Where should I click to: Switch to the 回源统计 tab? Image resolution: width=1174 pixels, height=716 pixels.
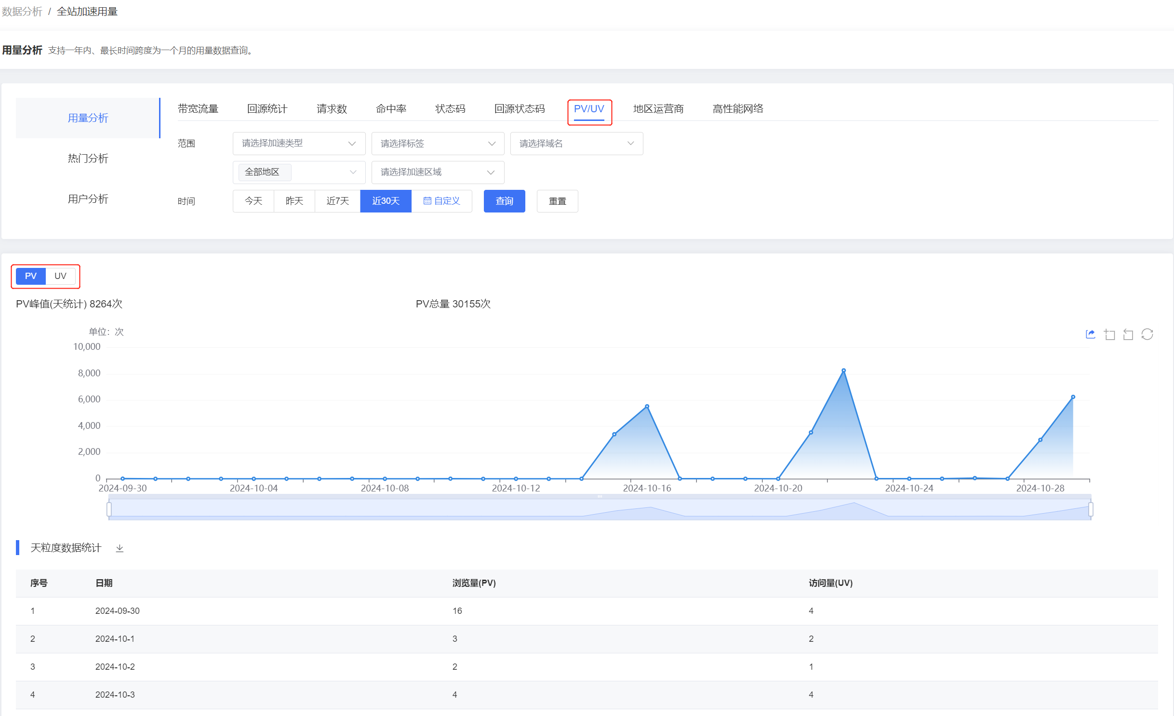267,109
